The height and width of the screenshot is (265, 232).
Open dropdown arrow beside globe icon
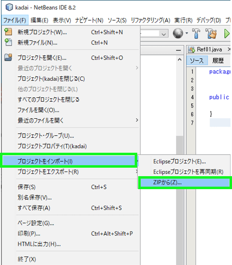coord(187,33)
